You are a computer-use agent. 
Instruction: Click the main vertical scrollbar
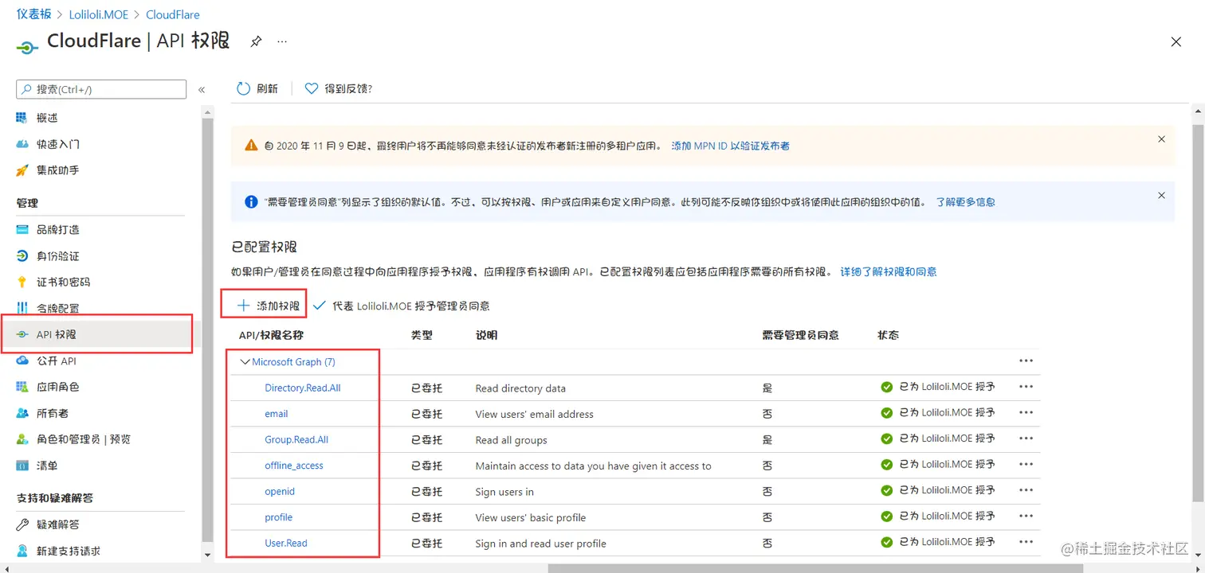[1198, 313]
